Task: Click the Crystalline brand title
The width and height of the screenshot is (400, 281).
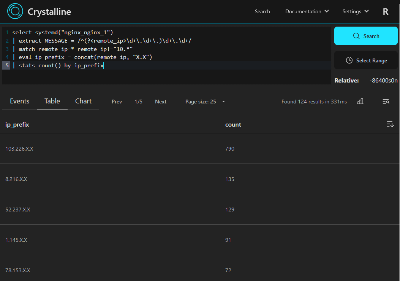Action: (x=49, y=12)
